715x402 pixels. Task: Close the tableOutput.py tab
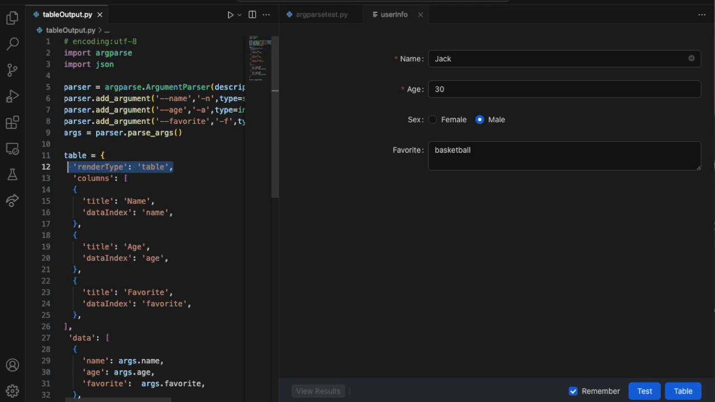[101, 15]
